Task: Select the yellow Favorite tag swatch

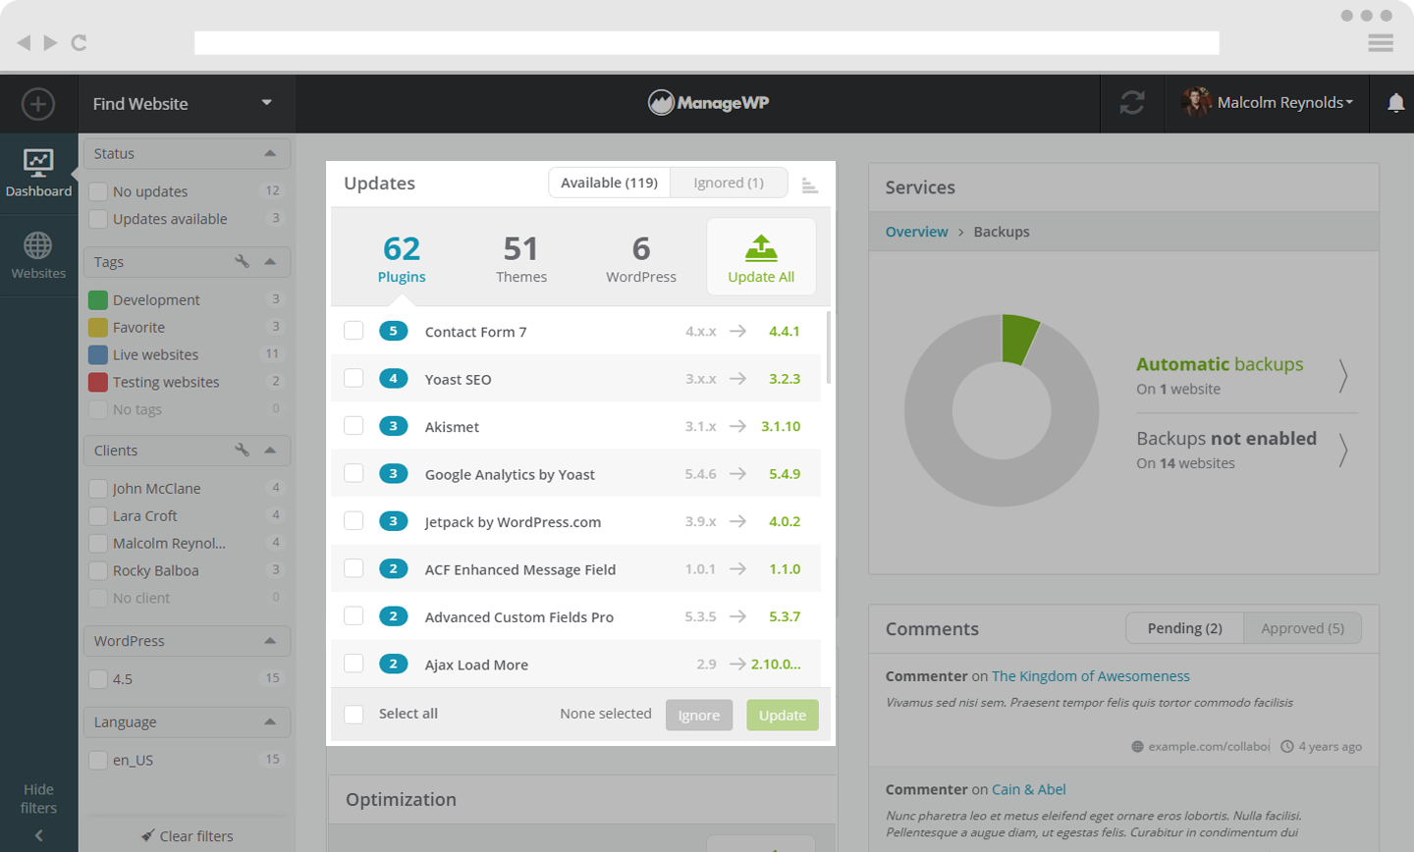Action: (x=98, y=327)
